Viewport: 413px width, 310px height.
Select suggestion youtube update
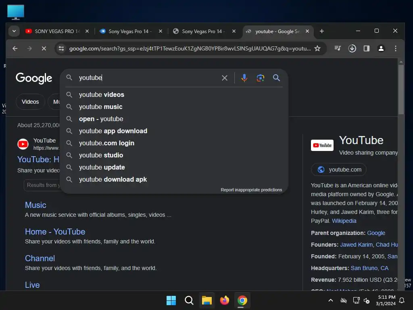coord(174,168)
